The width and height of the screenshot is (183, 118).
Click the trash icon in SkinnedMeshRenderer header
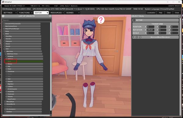coord(140,37)
